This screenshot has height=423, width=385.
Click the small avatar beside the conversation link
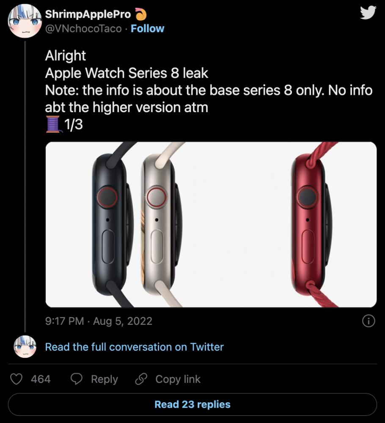point(24,347)
